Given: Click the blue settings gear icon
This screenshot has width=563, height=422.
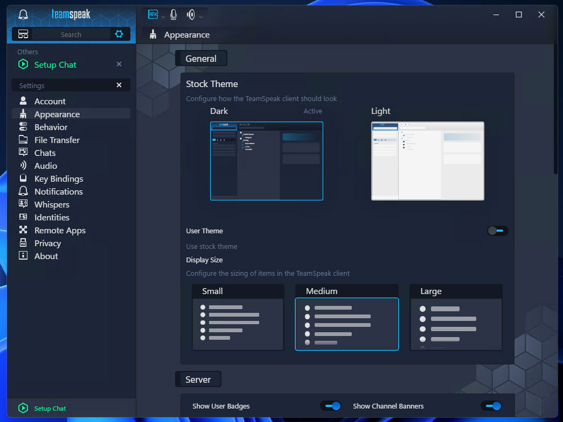Looking at the screenshot, I should tap(119, 34).
